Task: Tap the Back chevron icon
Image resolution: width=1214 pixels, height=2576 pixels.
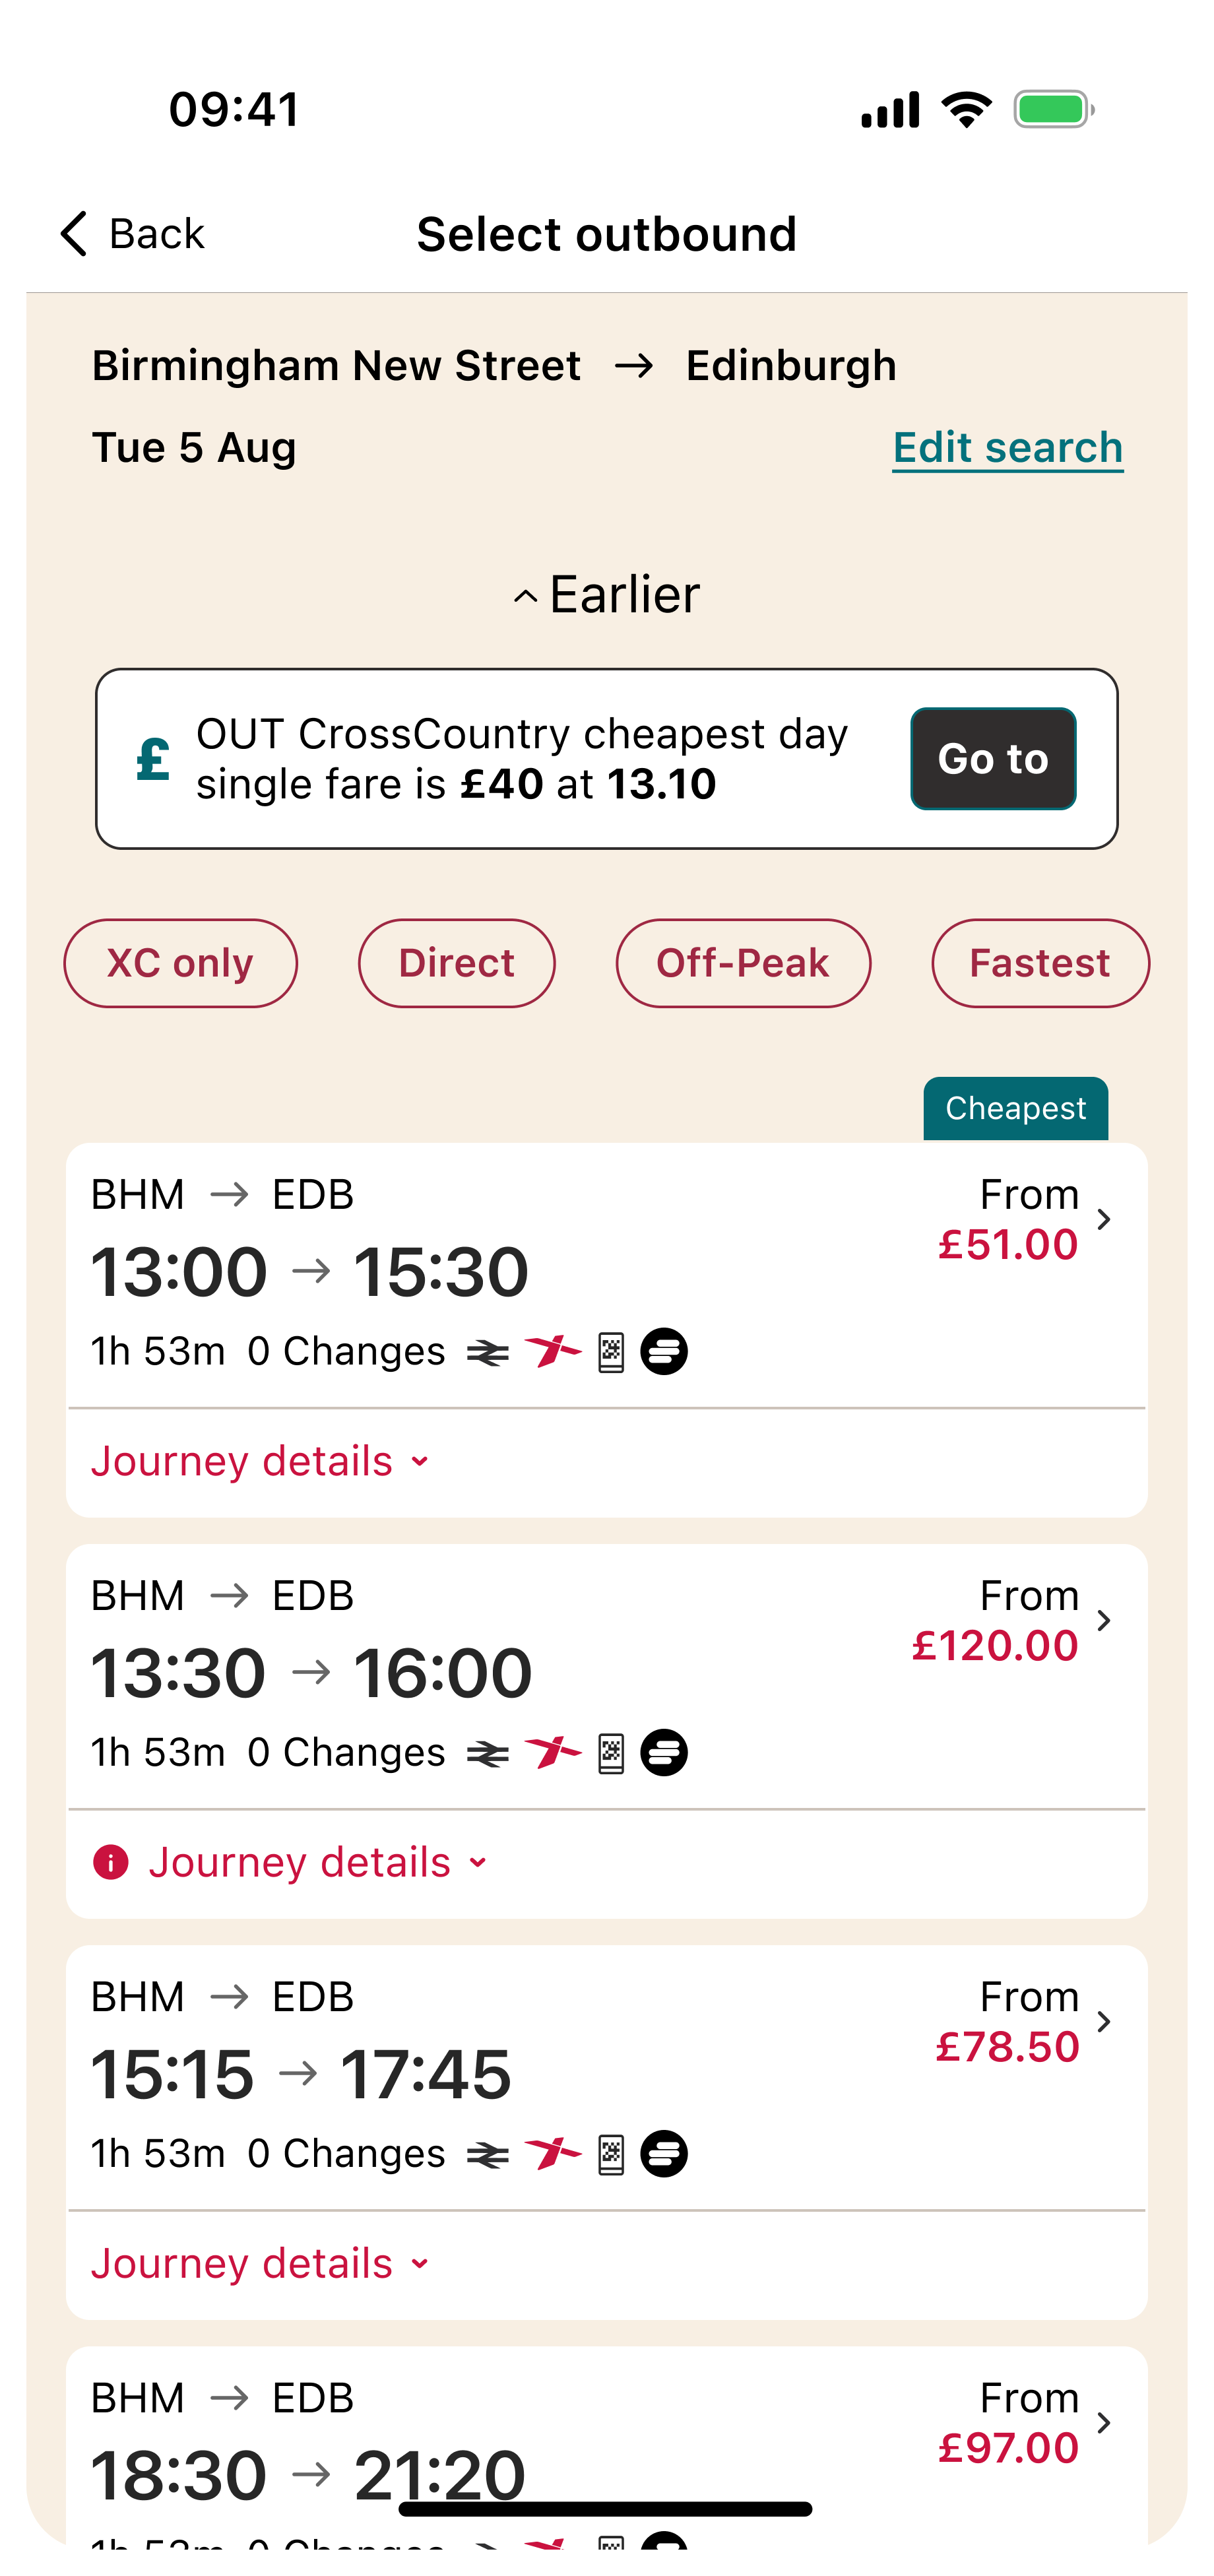Action: tap(75, 234)
